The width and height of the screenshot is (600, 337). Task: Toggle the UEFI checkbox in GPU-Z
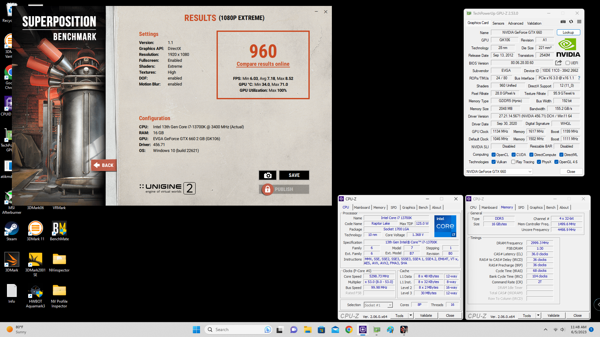567,63
